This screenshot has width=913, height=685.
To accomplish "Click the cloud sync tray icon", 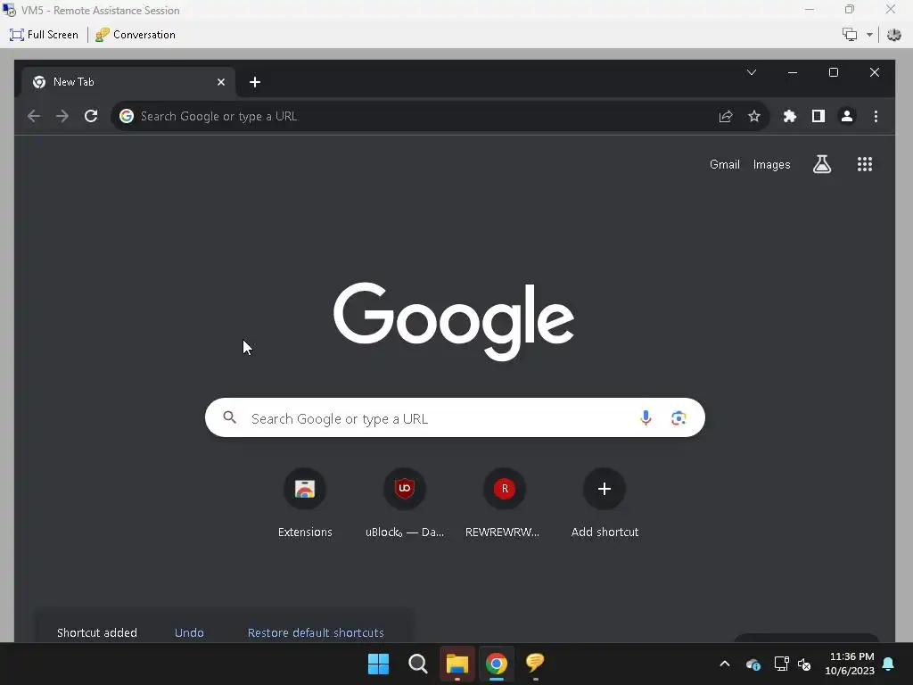I will pyautogui.click(x=753, y=664).
